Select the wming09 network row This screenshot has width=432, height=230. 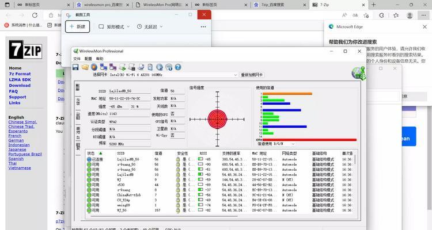(219, 205)
